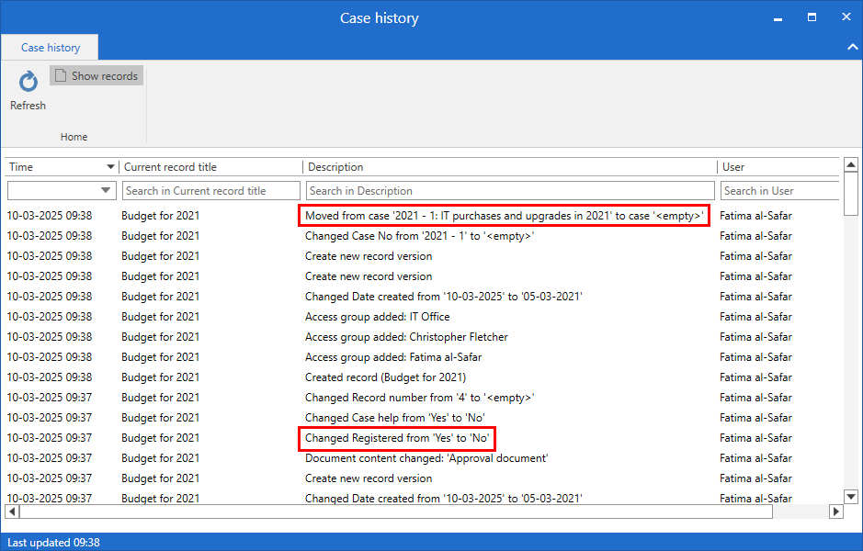Image resolution: width=863 pixels, height=551 pixels.
Task: Open the Time filter combo box
Action: pyautogui.click(x=61, y=191)
